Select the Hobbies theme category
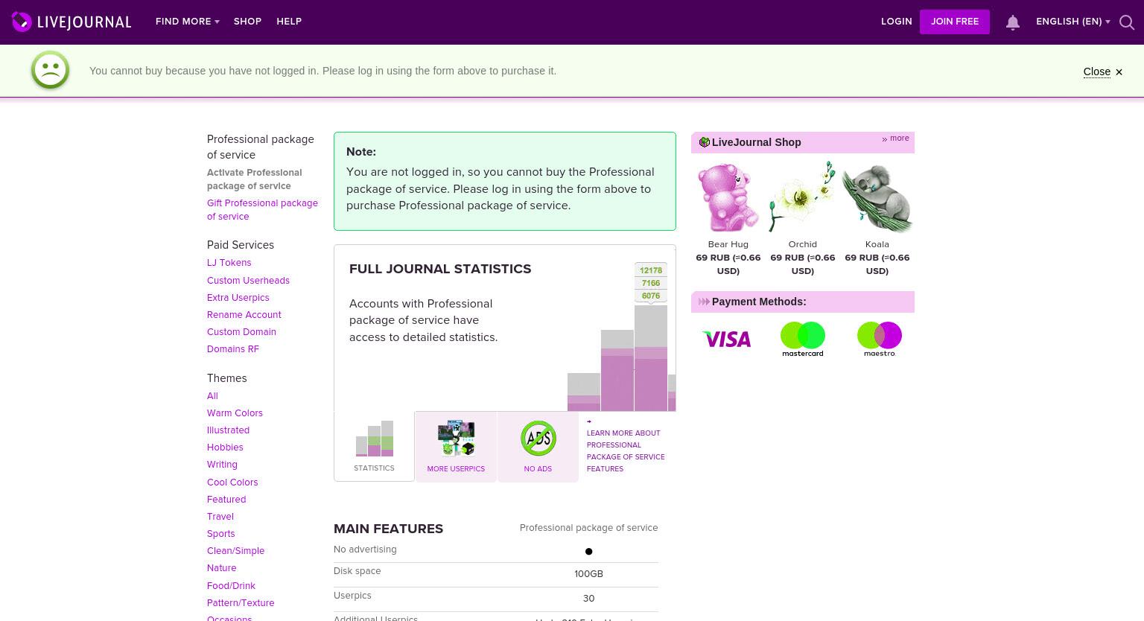 click(225, 448)
